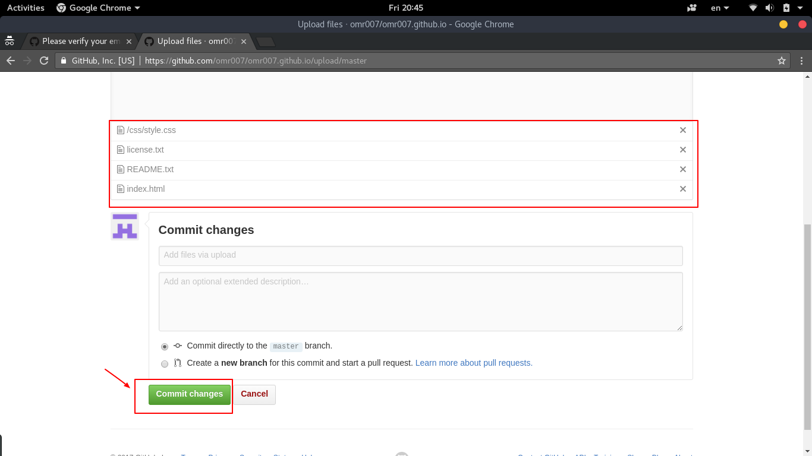
Task: Open the Chrome three-dot menu
Action: pyautogui.click(x=802, y=61)
